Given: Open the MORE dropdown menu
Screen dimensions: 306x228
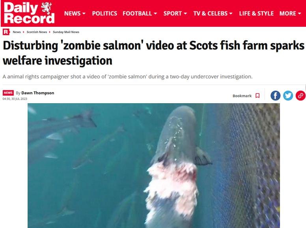Looking at the screenshot, I should pyautogui.click(x=290, y=13).
